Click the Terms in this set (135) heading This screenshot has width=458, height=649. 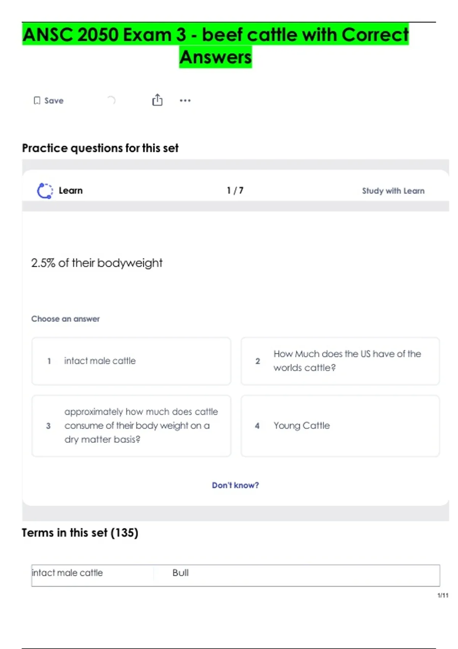click(x=80, y=533)
